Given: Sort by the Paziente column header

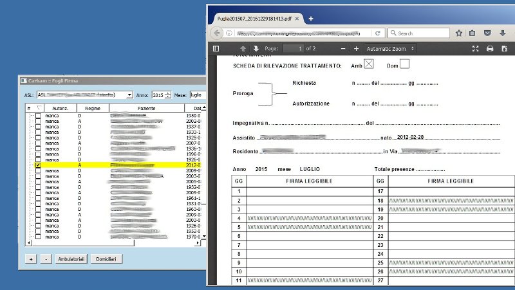Looking at the screenshot, I should click(x=147, y=108).
